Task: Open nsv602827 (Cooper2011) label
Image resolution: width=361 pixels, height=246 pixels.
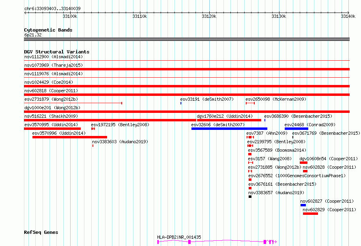Action: point(327,201)
